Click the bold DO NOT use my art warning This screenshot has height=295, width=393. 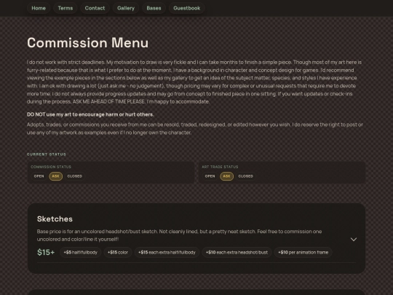tap(90, 114)
